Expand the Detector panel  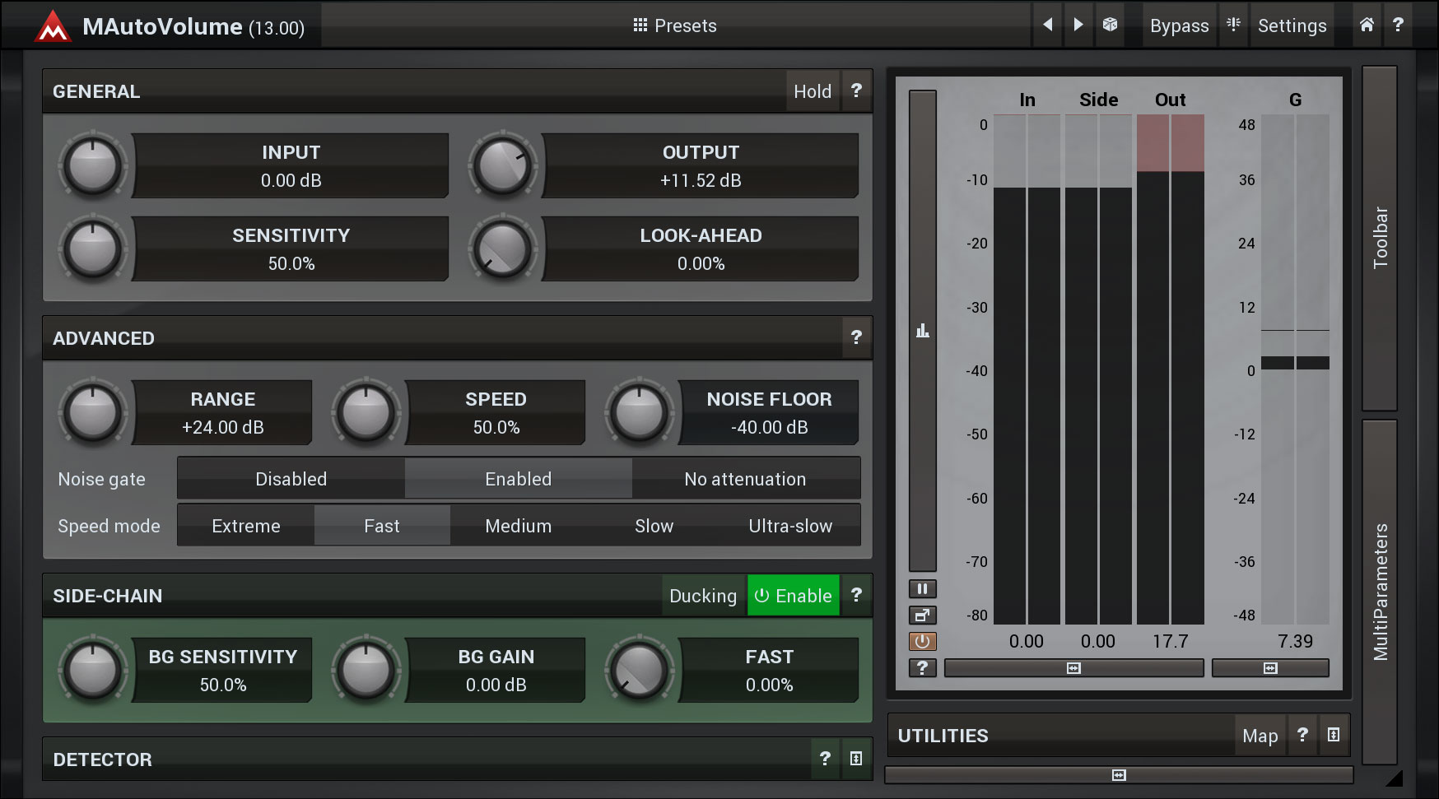click(856, 759)
